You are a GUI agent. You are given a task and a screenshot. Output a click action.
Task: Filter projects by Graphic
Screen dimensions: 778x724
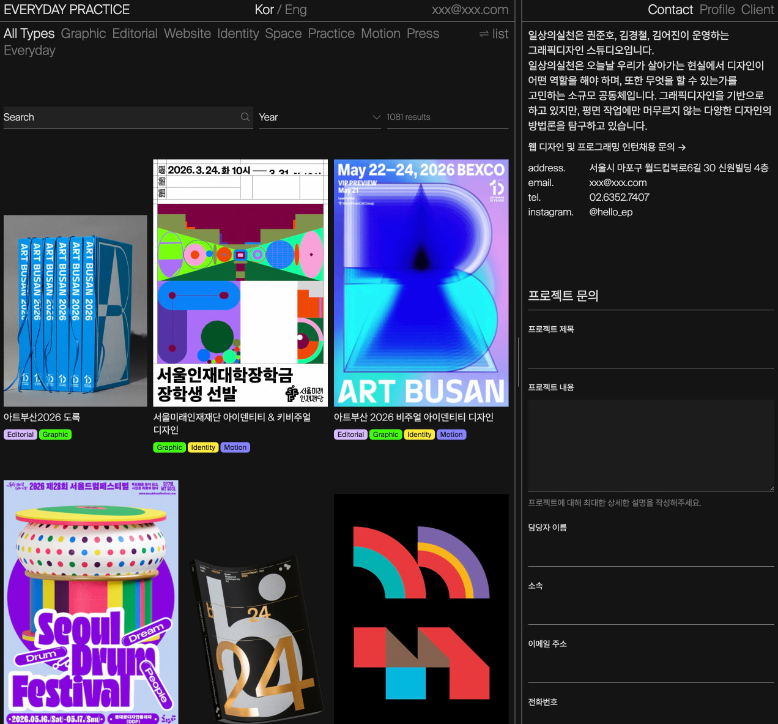tap(83, 34)
